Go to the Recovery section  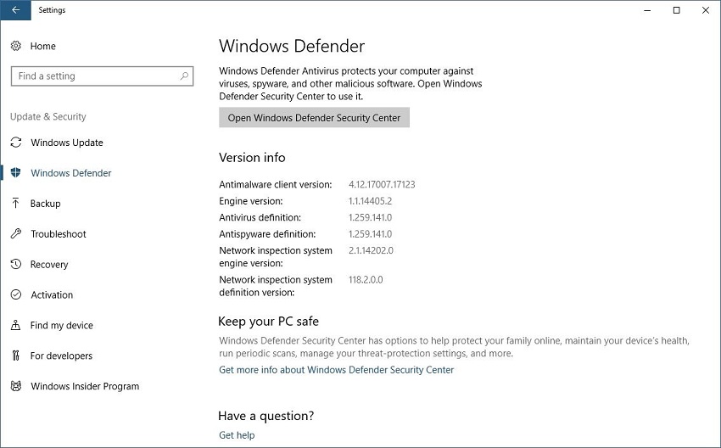pyautogui.click(x=49, y=265)
